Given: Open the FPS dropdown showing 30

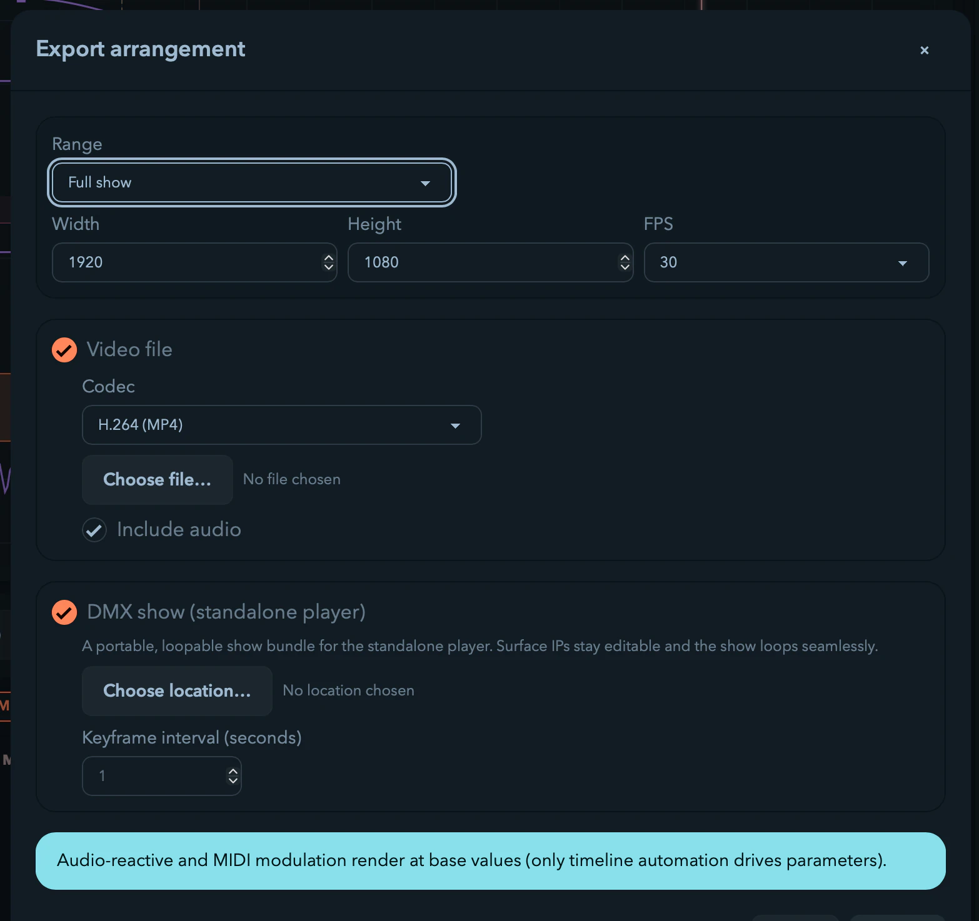Looking at the screenshot, I should pos(786,262).
